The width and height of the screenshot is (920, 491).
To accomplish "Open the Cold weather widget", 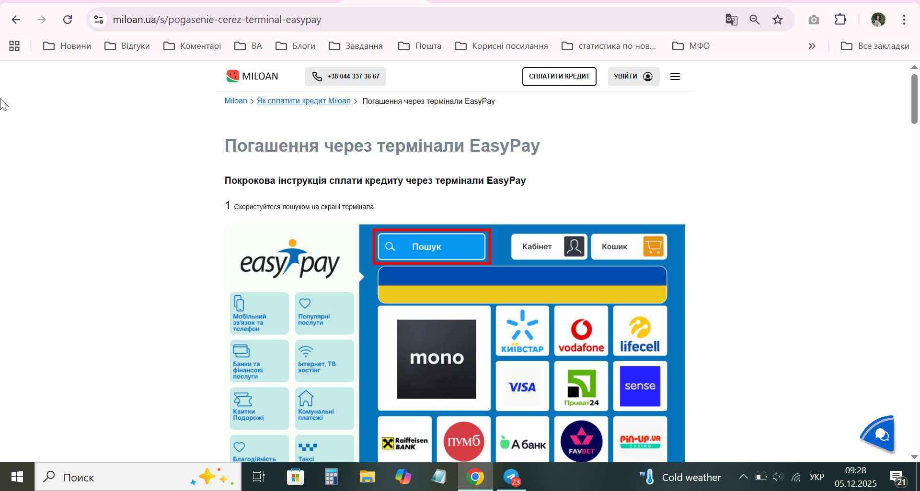I will [x=680, y=477].
